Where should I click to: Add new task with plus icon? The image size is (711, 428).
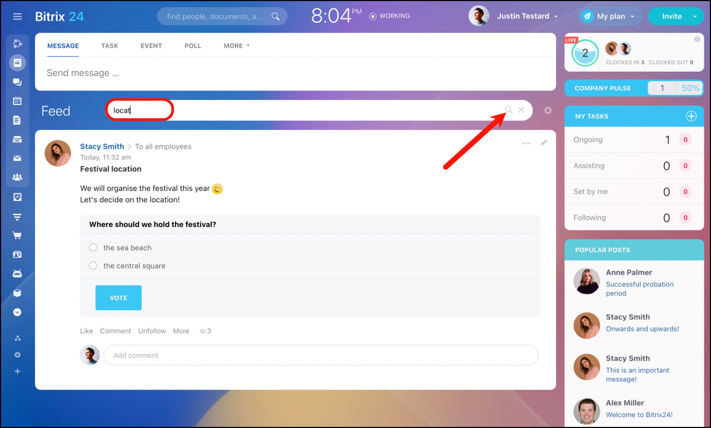pos(691,116)
